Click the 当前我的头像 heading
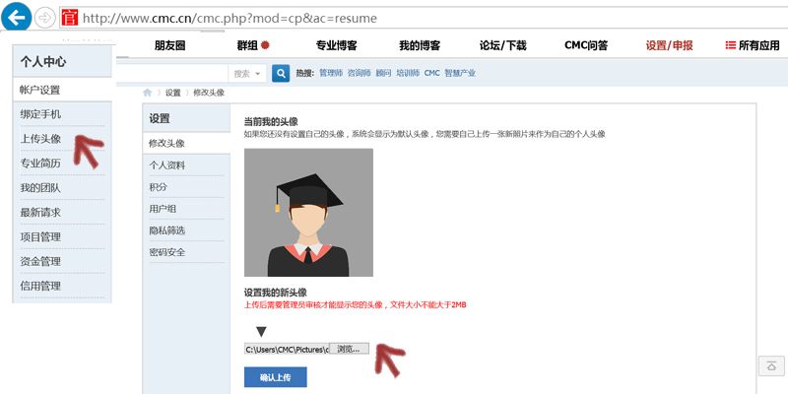This screenshot has height=394, width=788. coord(271,121)
